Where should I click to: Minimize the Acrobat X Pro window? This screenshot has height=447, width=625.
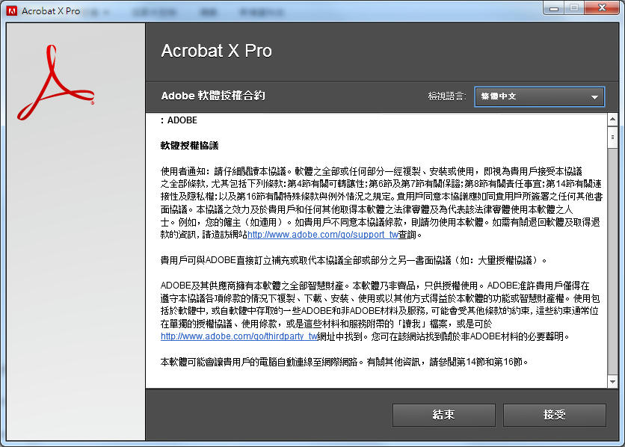554,8
